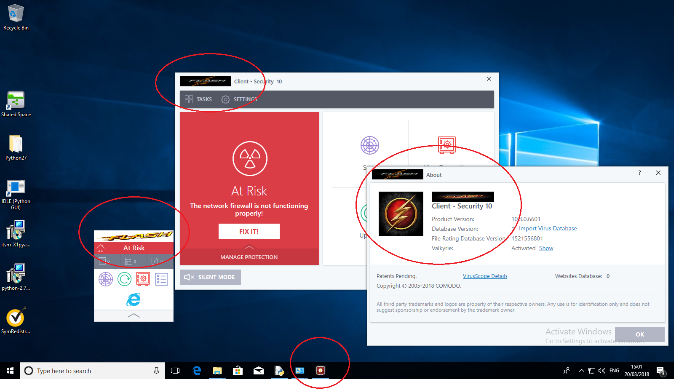Select the itsm_X1pya installer on the desktop

coord(16,234)
